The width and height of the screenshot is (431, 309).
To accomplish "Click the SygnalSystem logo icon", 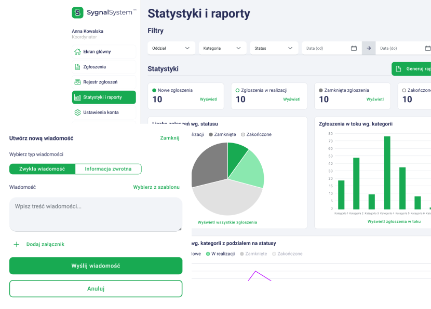I will (77, 13).
